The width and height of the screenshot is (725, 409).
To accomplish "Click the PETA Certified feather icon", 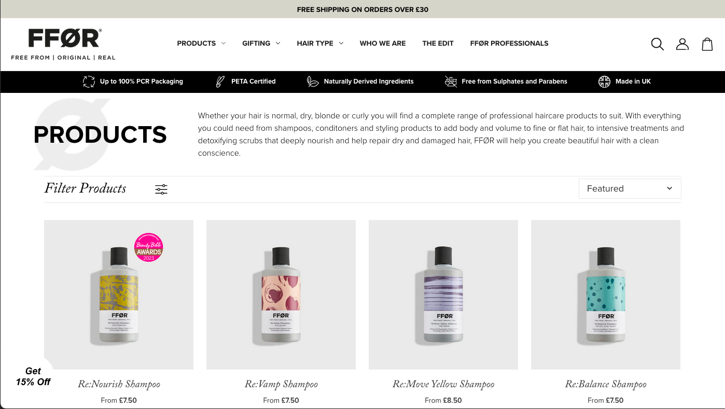I will (220, 81).
